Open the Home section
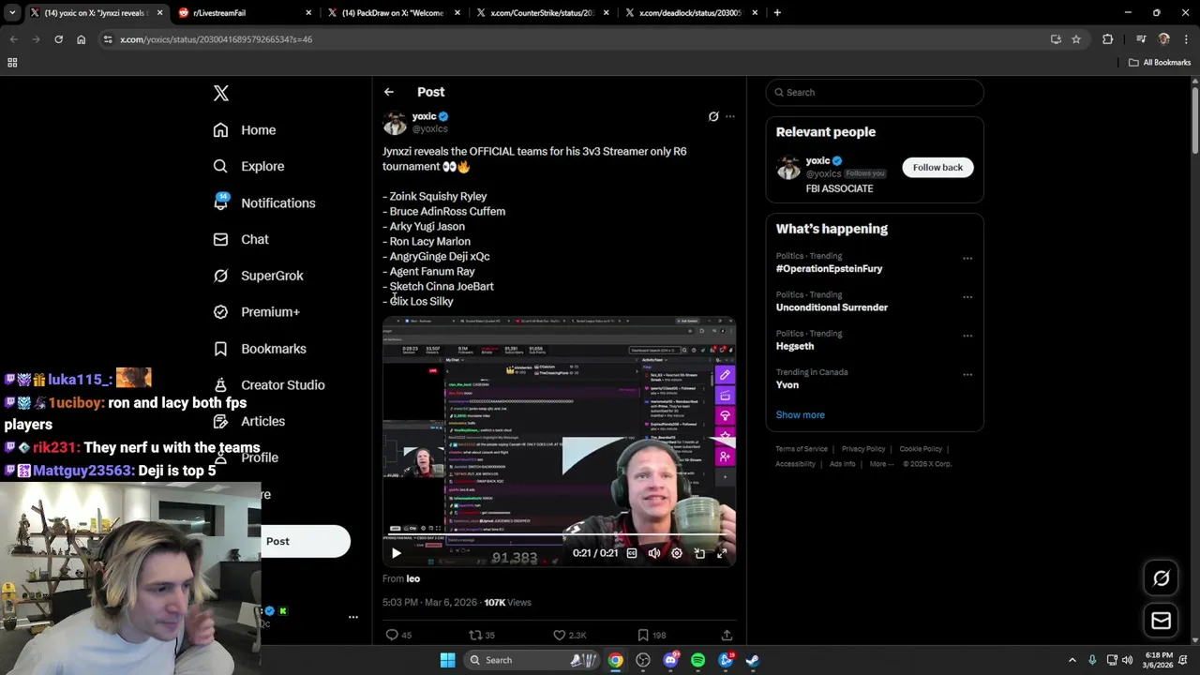 click(245, 130)
